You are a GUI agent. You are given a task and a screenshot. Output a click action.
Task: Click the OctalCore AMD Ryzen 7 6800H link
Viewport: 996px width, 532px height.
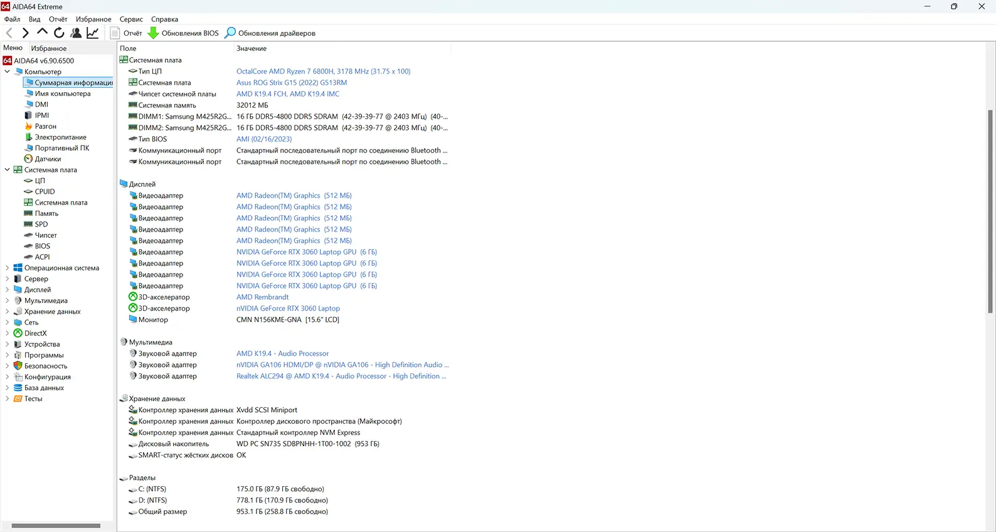323,72
